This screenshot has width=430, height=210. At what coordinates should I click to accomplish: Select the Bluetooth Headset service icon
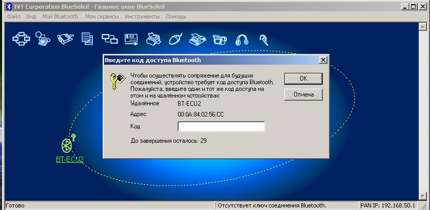point(264,40)
